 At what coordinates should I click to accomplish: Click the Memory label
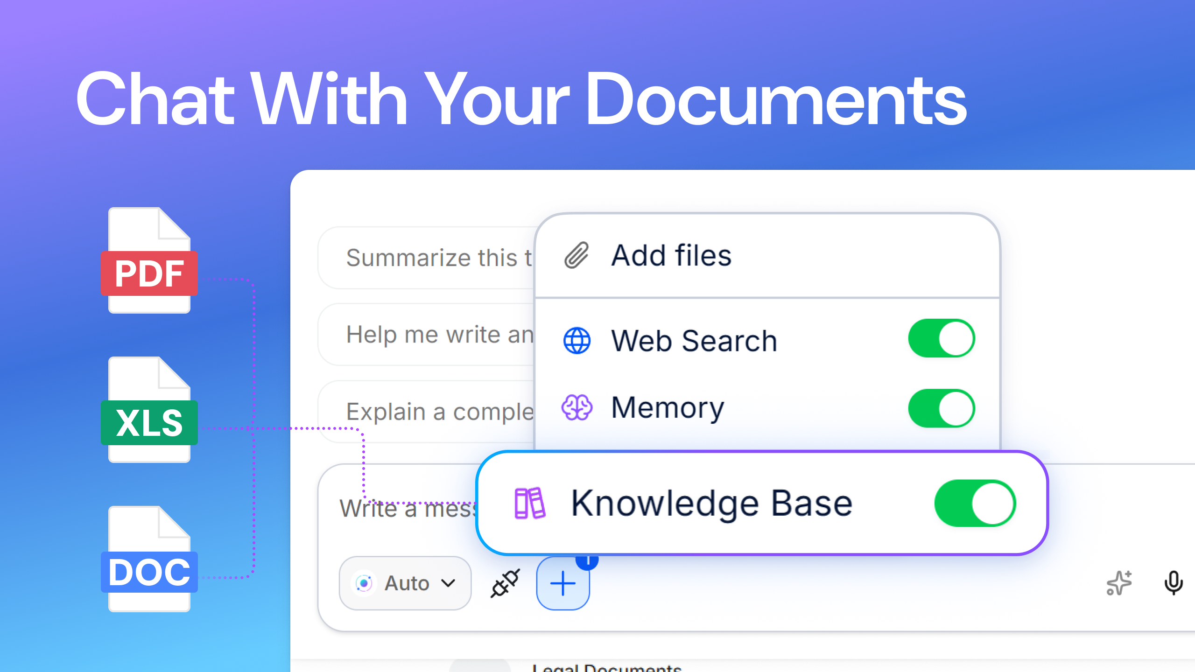tap(668, 408)
